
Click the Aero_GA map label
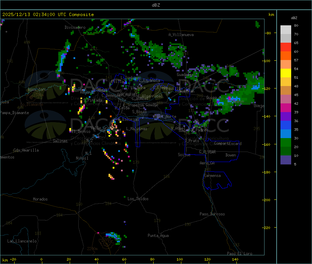click(207, 163)
